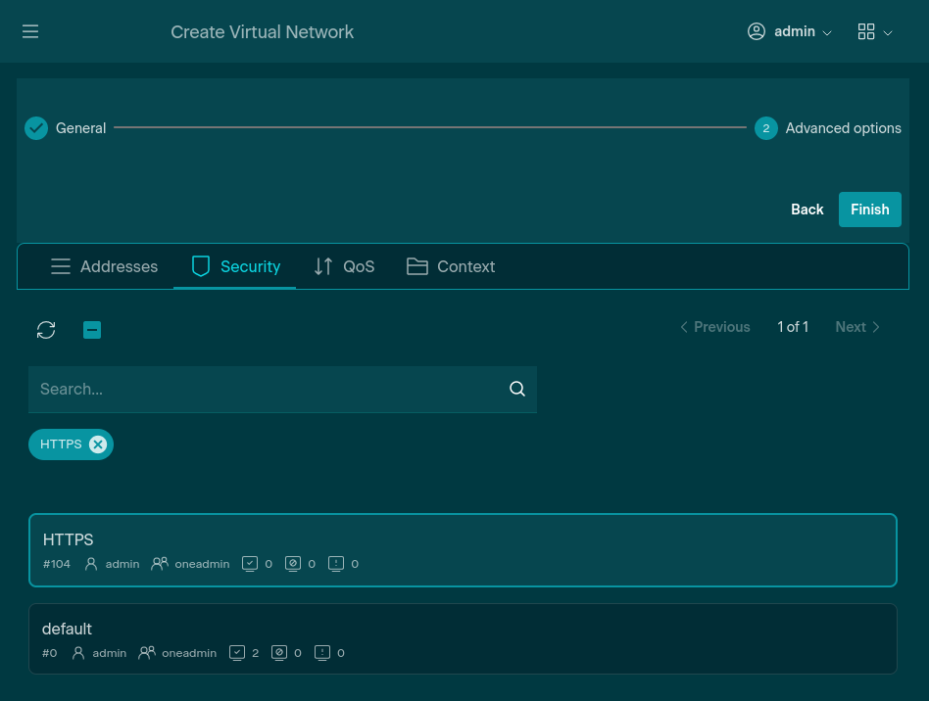Open the hamburger sidebar menu

30,31
